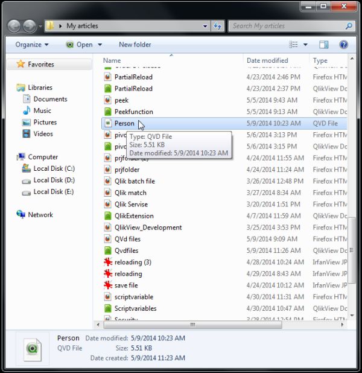Screen dimensions: 362x373
Task: Click Firefox icon of PartialReload HTML file
Action: point(108,77)
